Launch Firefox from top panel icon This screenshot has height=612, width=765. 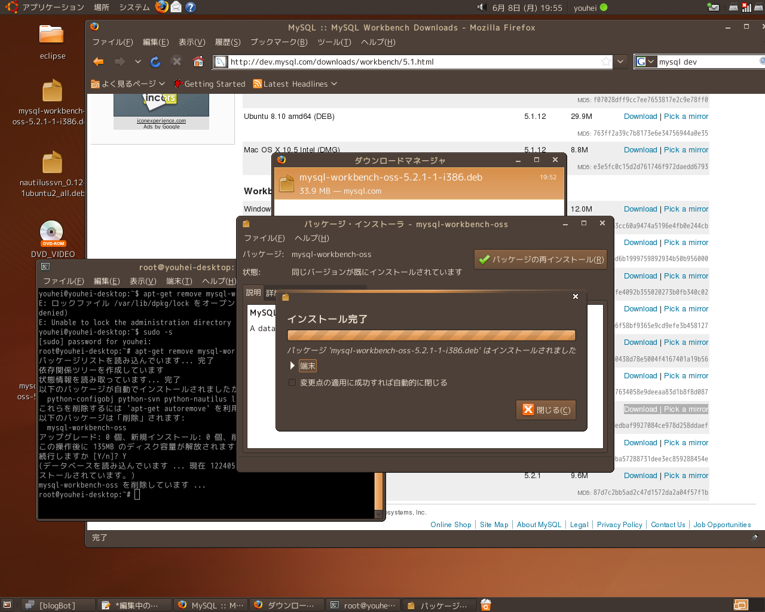(161, 7)
